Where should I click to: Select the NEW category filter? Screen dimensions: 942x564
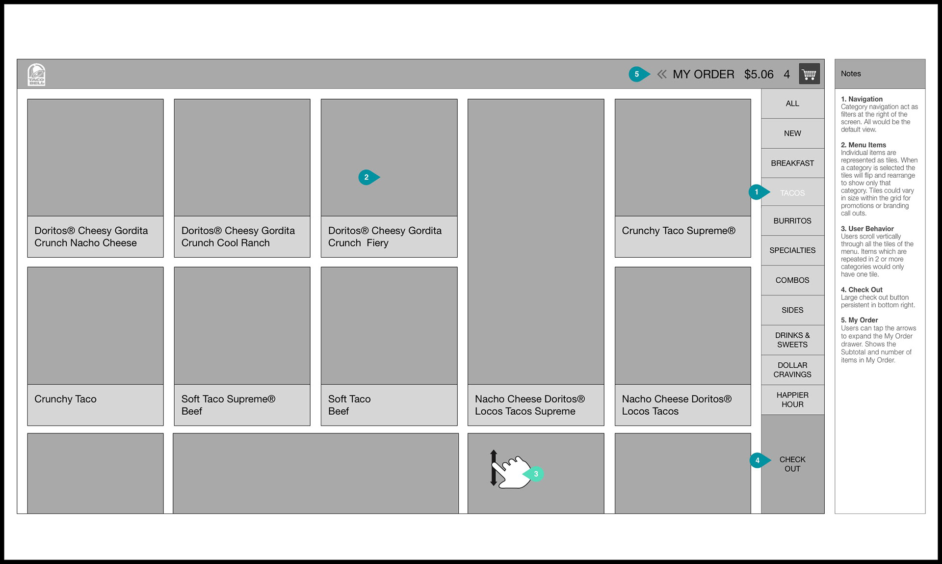(x=792, y=134)
